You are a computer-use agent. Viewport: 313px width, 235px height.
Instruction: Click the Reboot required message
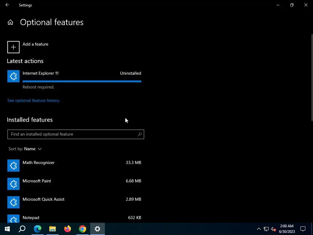tap(38, 87)
